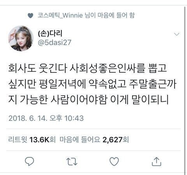The width and height of the screenshot is (187, 175).
Task: Expand the tweet options chevron menu
Action: click(x=177, y=34)
